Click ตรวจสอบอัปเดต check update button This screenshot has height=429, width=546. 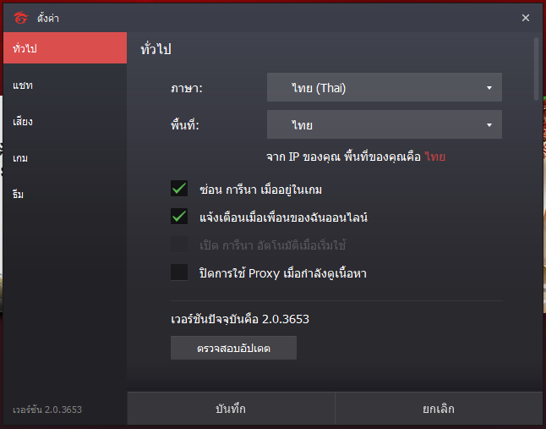point(233,348)
